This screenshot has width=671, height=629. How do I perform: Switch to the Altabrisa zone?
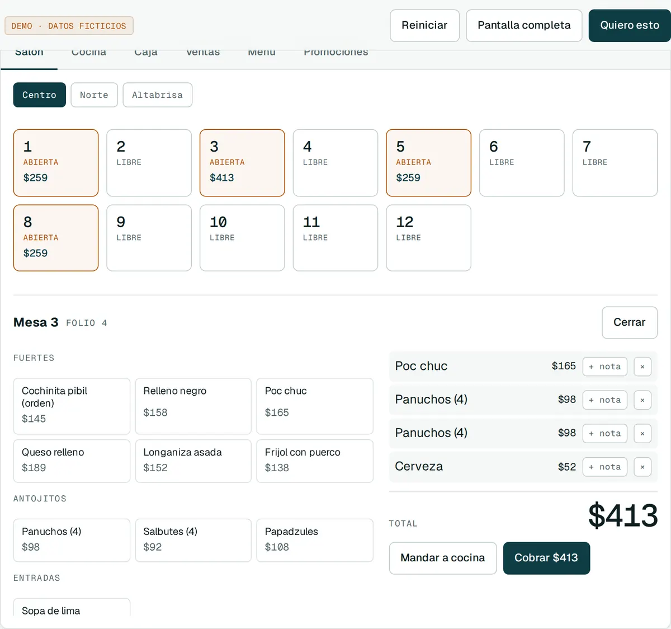click(158, 95)
